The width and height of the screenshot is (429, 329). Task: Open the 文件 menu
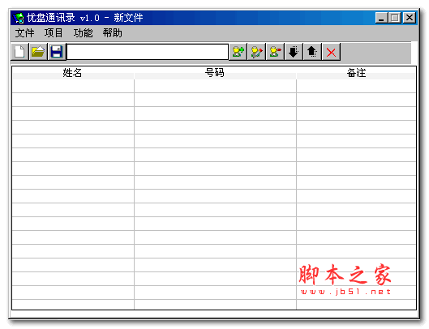click(24, 33)
